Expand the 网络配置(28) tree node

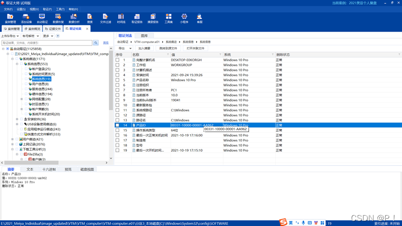click(21, 99)
